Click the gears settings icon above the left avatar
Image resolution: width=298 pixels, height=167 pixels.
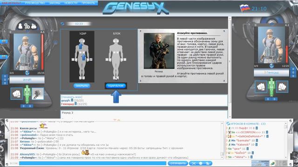(x=27, y=26)
